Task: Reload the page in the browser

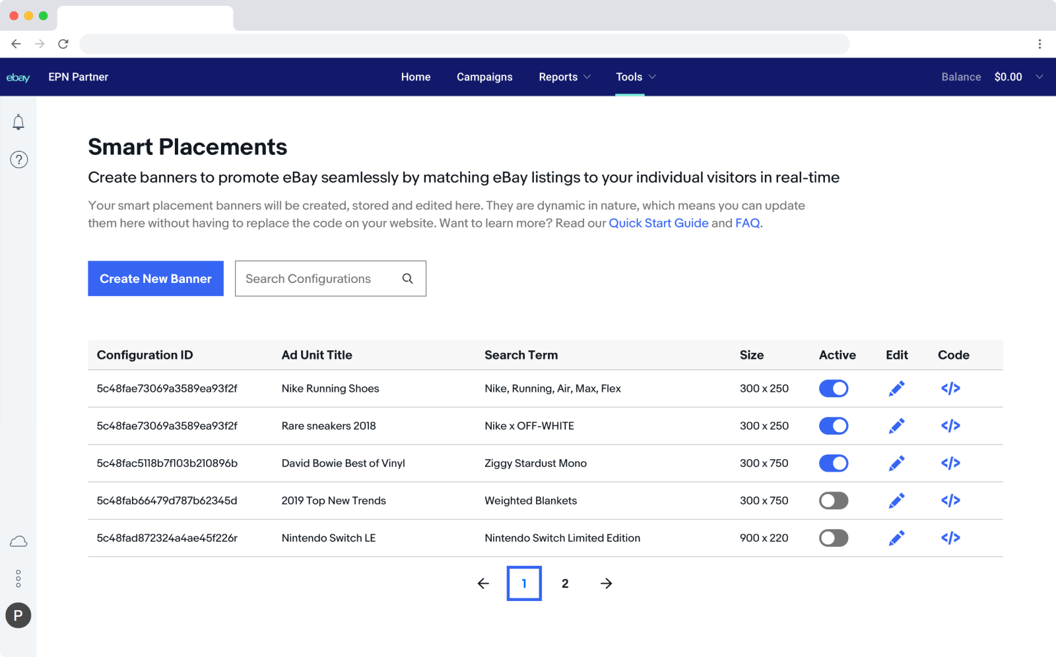Action: 63,44
